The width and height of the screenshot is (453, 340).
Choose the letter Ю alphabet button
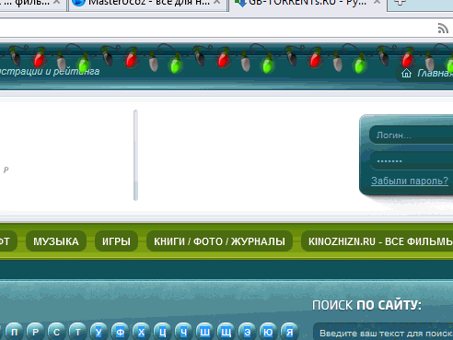[x=268, y=332]
